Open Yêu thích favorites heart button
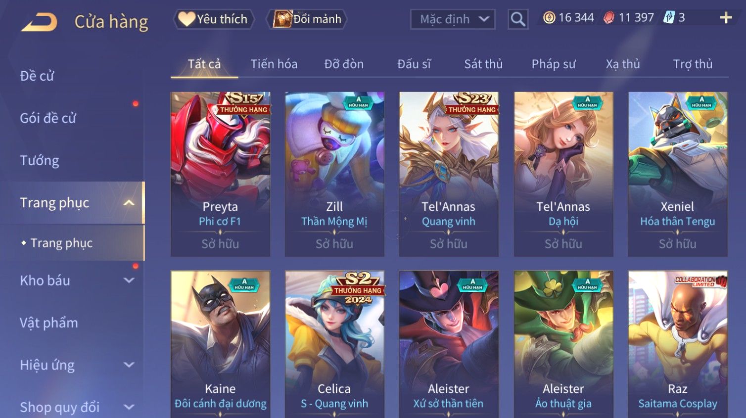The height and width of the screenshot is (418, 746). point(214,19)
